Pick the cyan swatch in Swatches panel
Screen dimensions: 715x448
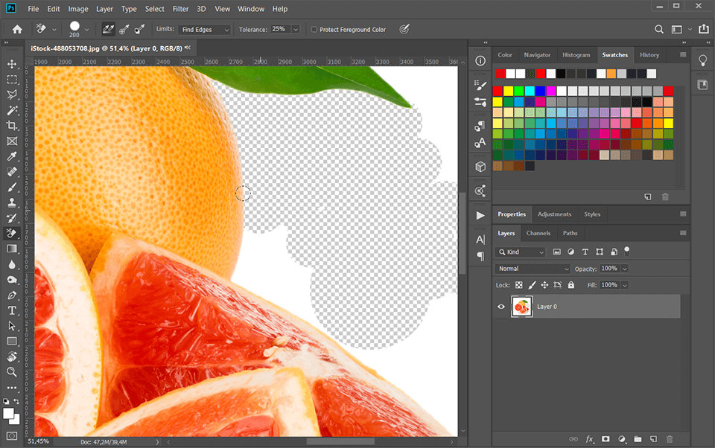(x=530, y=91)
